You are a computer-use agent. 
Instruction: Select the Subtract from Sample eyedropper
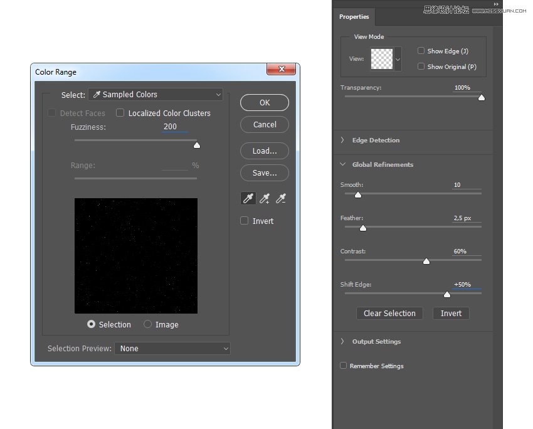pyautogui.click(x=280, y=198)
